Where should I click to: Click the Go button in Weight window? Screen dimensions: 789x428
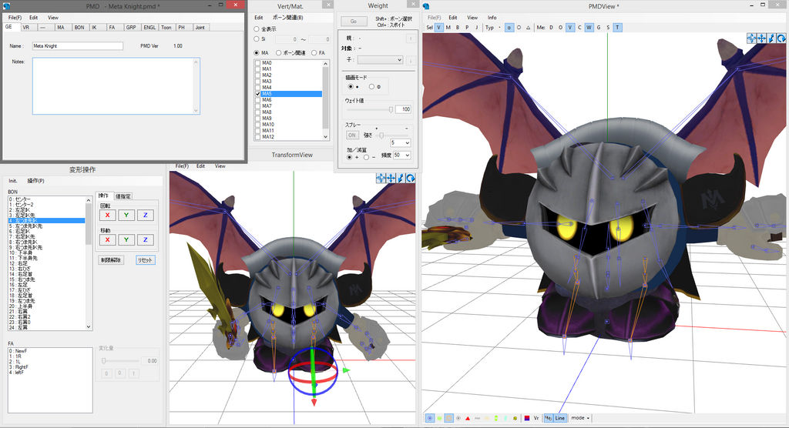[x=353, y=21]
